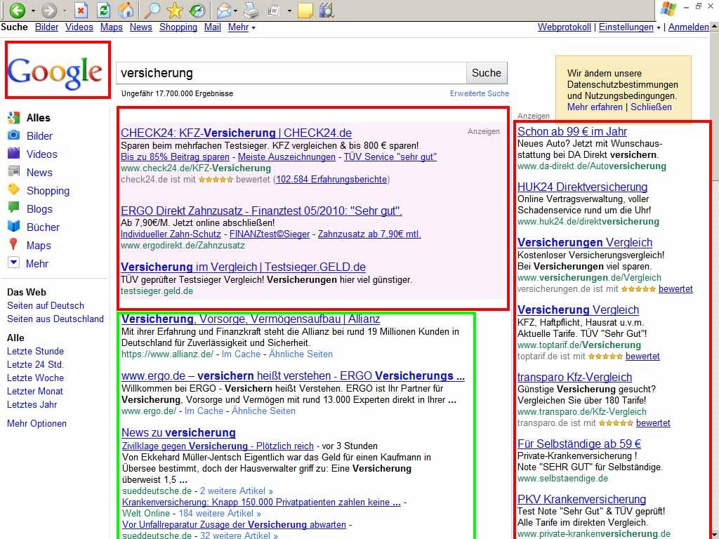Click the camera icon beside Bilder

pos(13,135)
